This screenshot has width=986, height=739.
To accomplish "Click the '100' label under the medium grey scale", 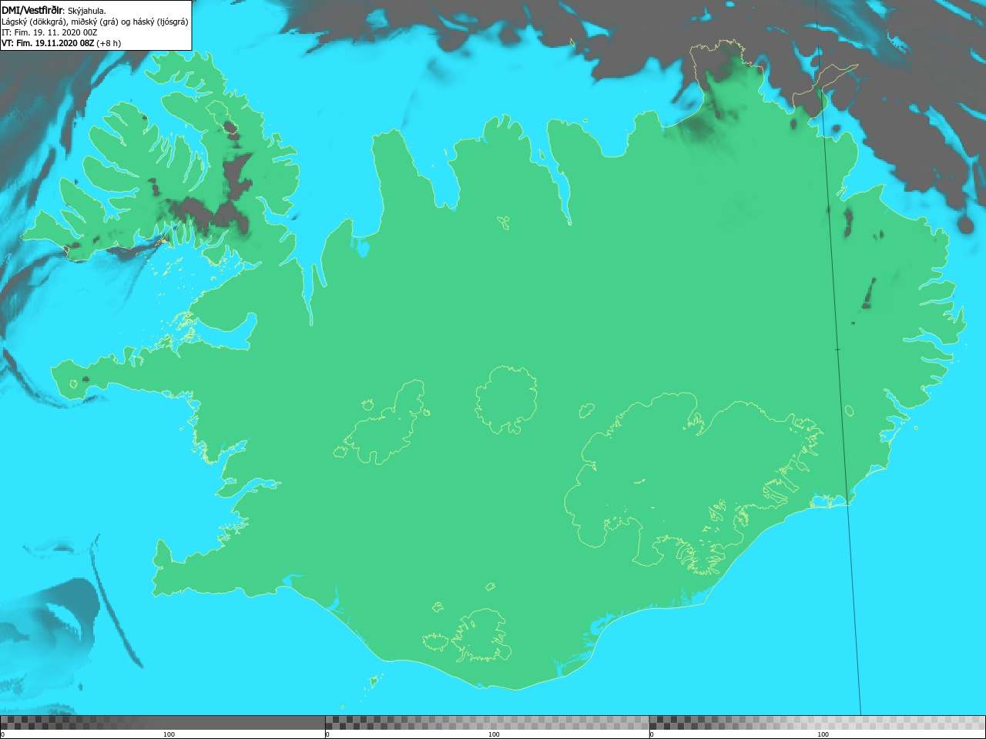I will click(494, 734).
